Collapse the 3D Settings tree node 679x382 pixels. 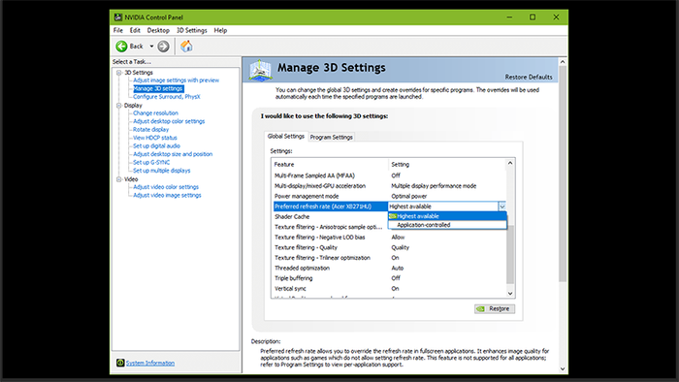coord(118,73)
